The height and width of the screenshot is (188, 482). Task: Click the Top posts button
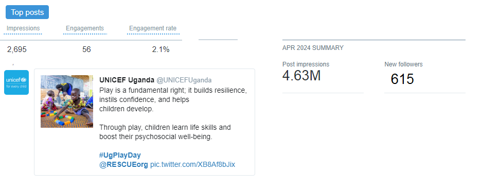point(27,12)
